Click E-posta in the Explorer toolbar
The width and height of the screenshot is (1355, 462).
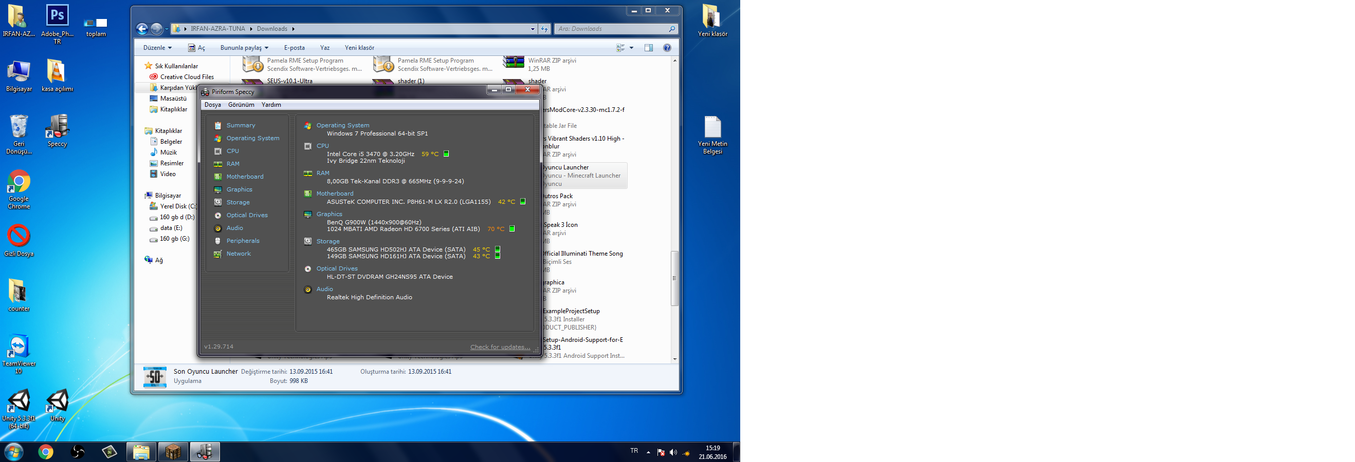pos(294,48)
